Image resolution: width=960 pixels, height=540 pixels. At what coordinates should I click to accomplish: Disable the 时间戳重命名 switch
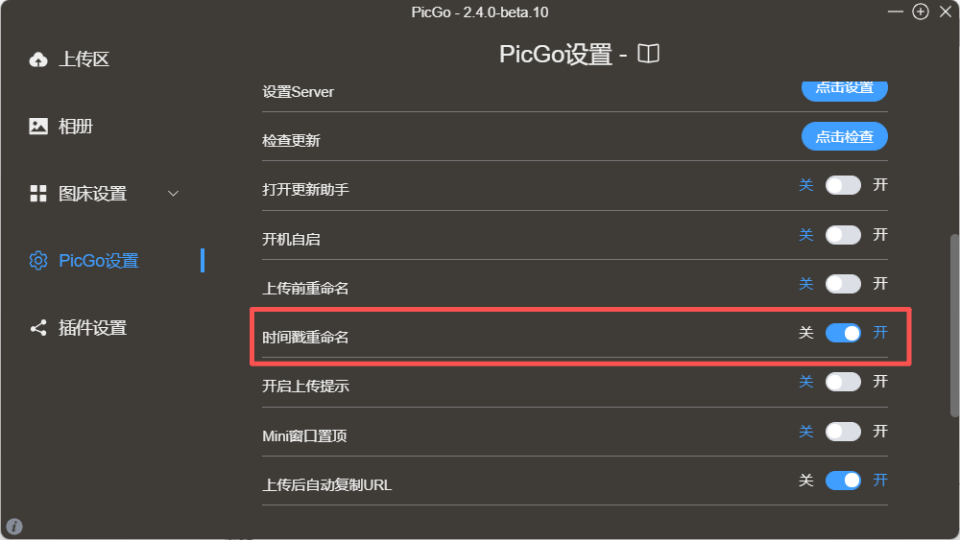click(x=843, y=333)
